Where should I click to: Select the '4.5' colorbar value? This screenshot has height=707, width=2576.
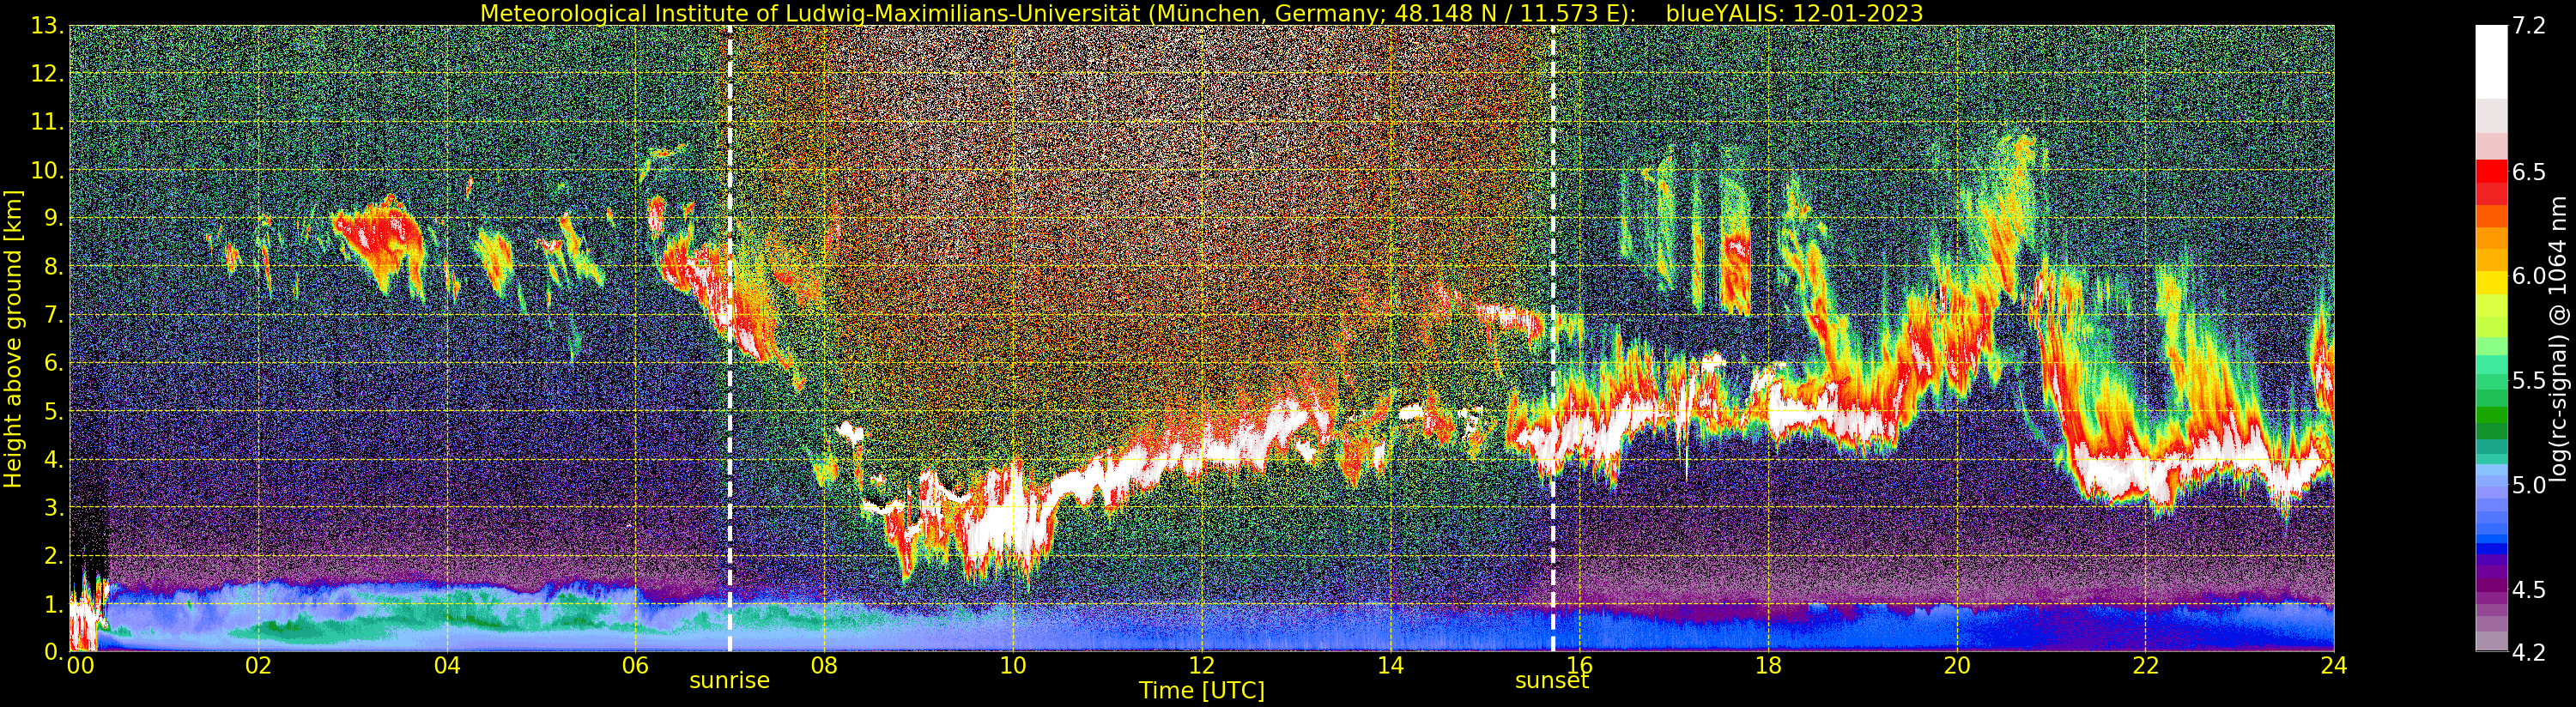pyautogui.click(x=2528, y=589)
